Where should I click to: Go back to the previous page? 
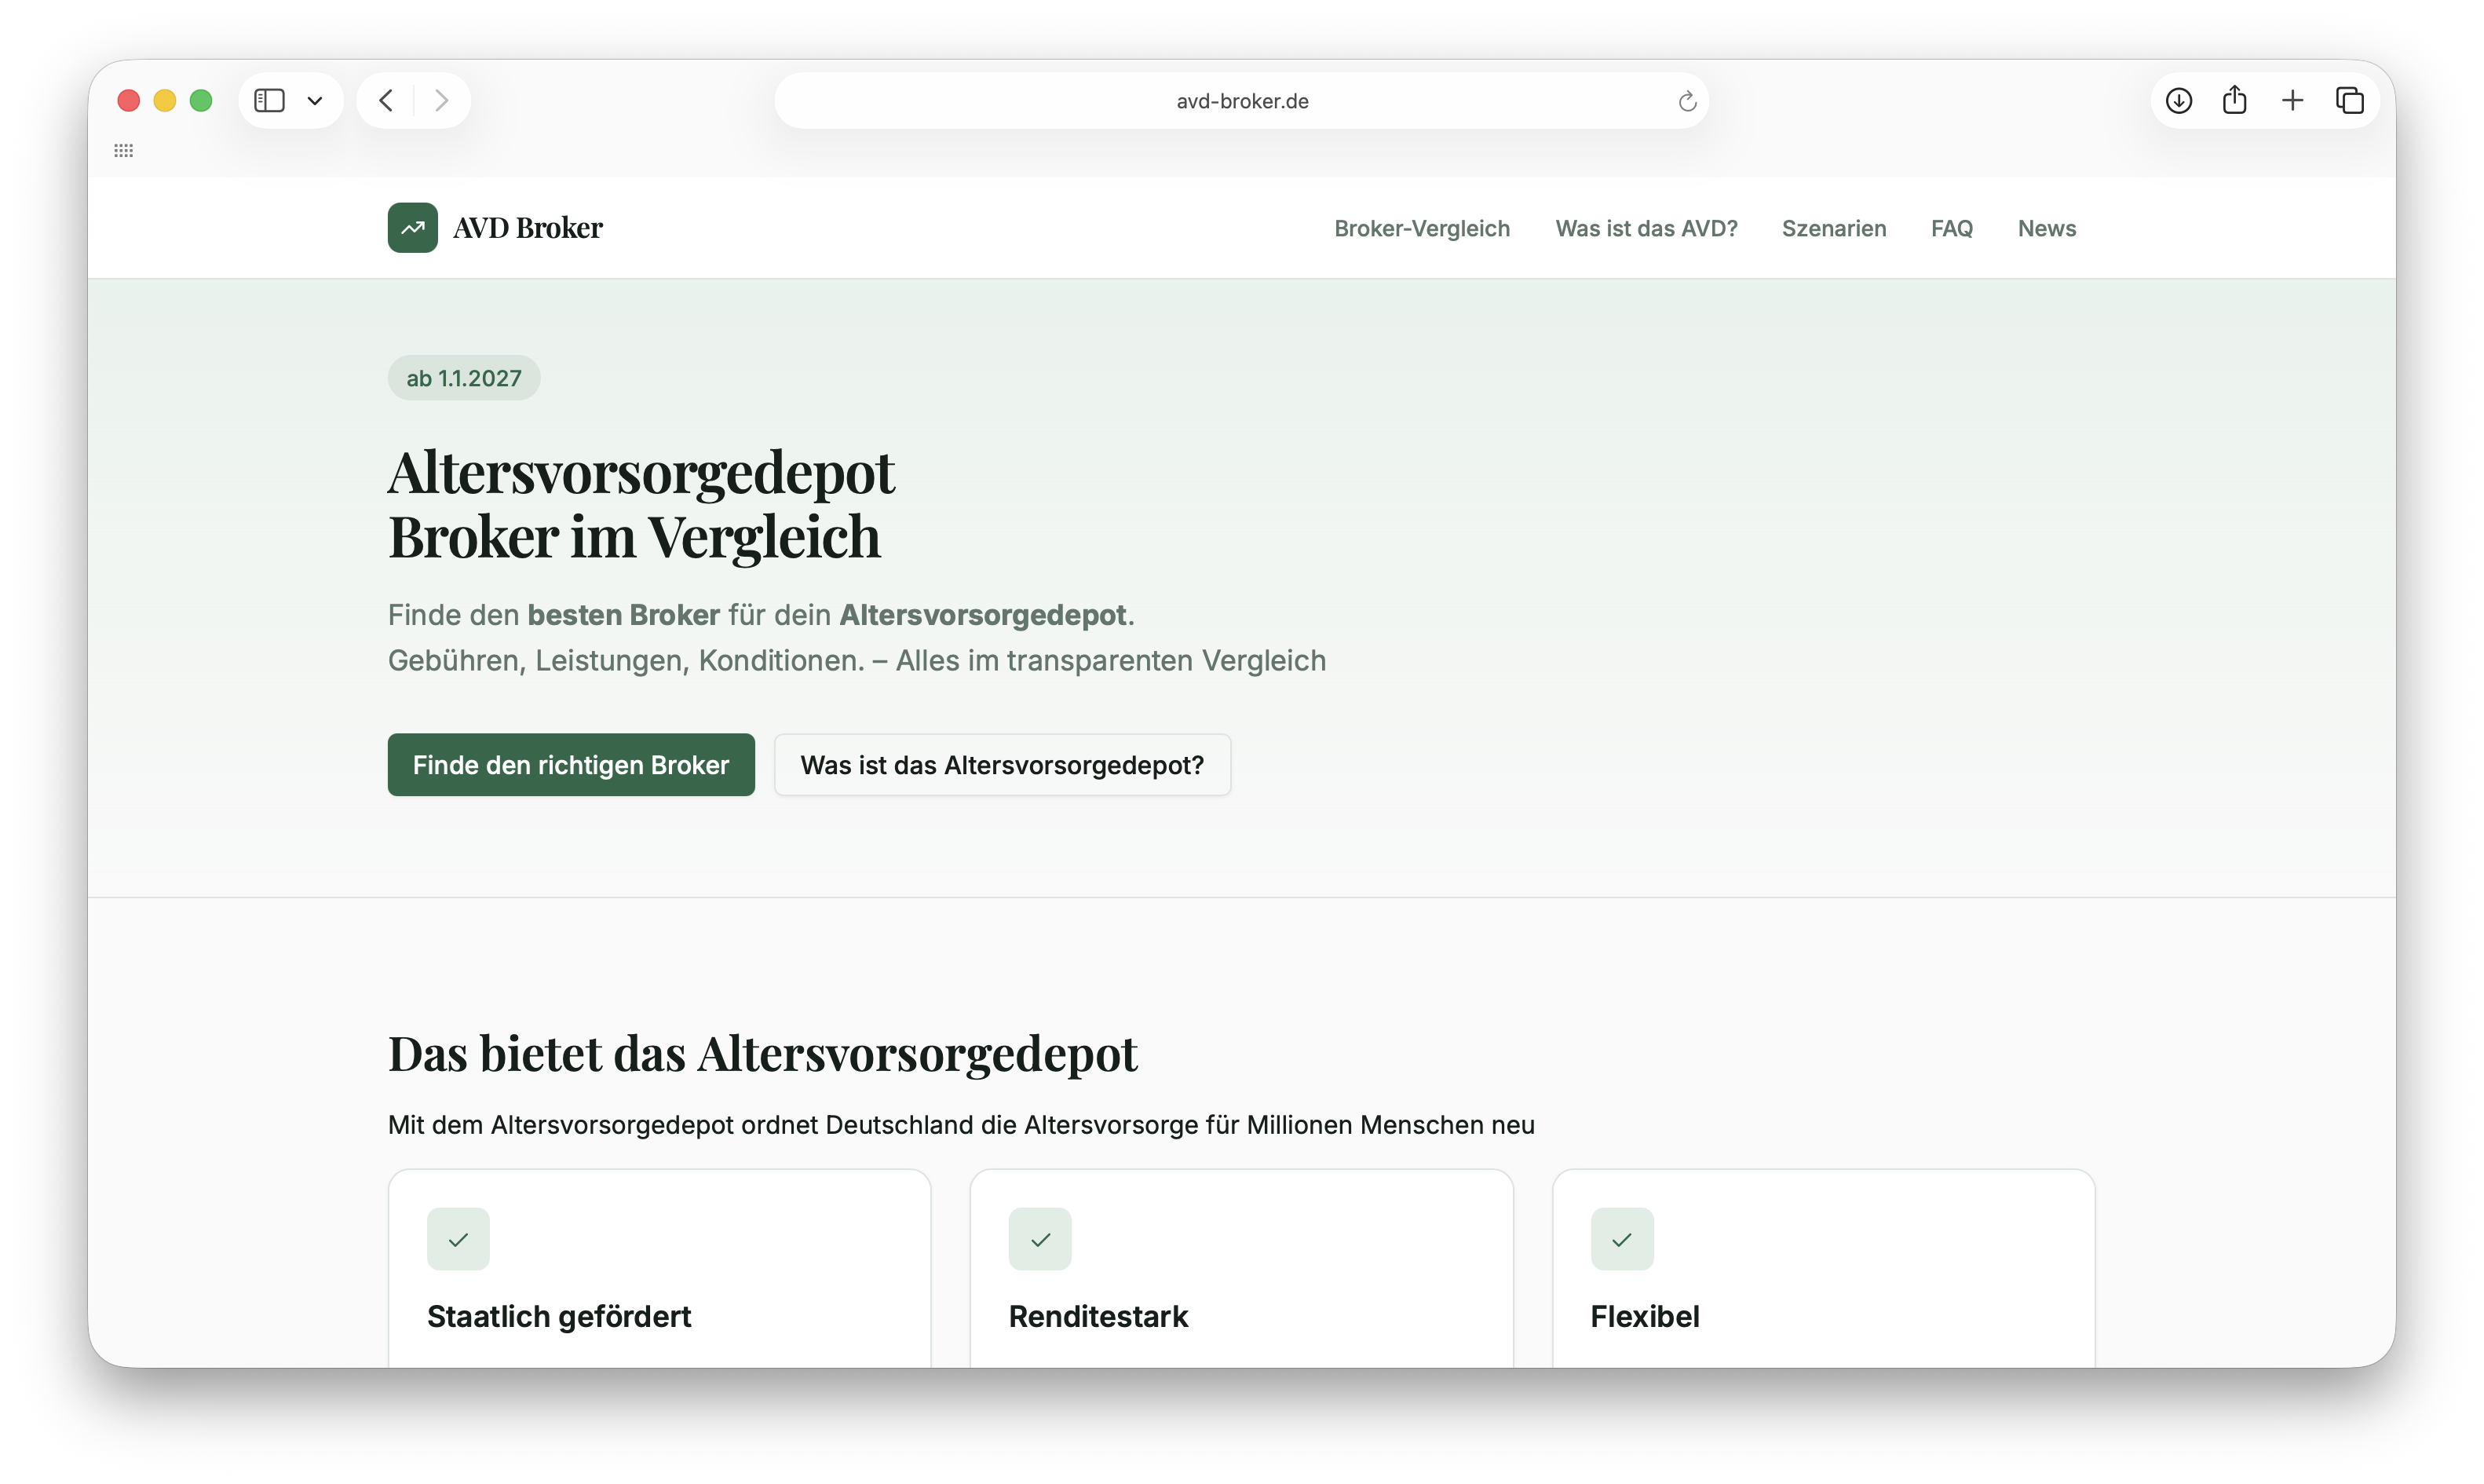click(x=385, y=101)
